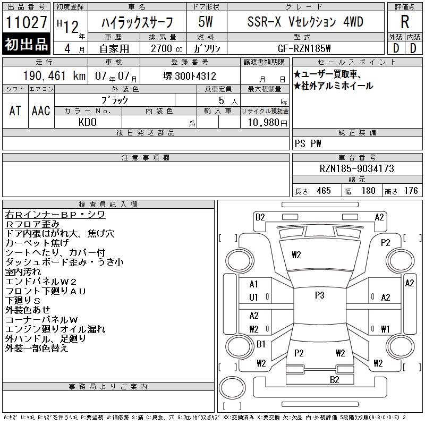This screenshot has width=425, height=425.
Task: Select the note 室内汚れ
Action: 23,271
